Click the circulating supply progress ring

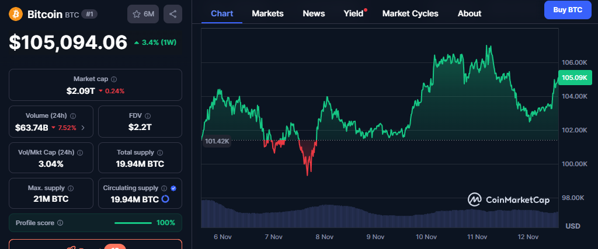165,199
